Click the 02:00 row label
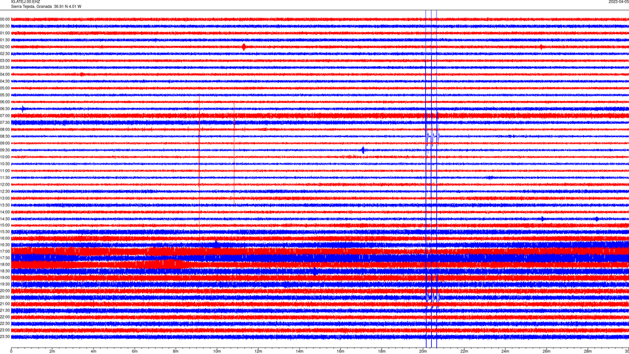The image size is (629, 354). 5,47
